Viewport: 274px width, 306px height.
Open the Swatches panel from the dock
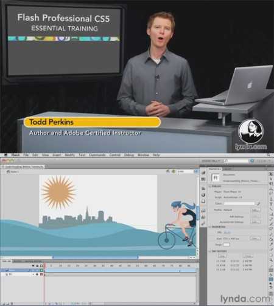click(203, 179)
